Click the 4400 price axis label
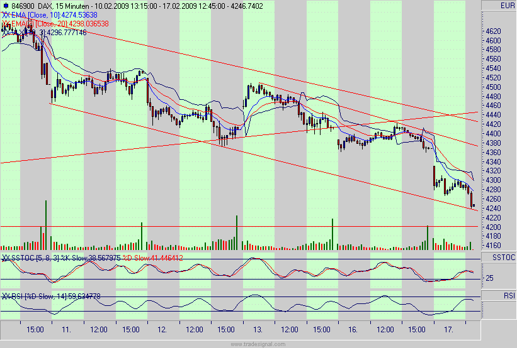This screenshot has width=517, height=348. point(494,134)
